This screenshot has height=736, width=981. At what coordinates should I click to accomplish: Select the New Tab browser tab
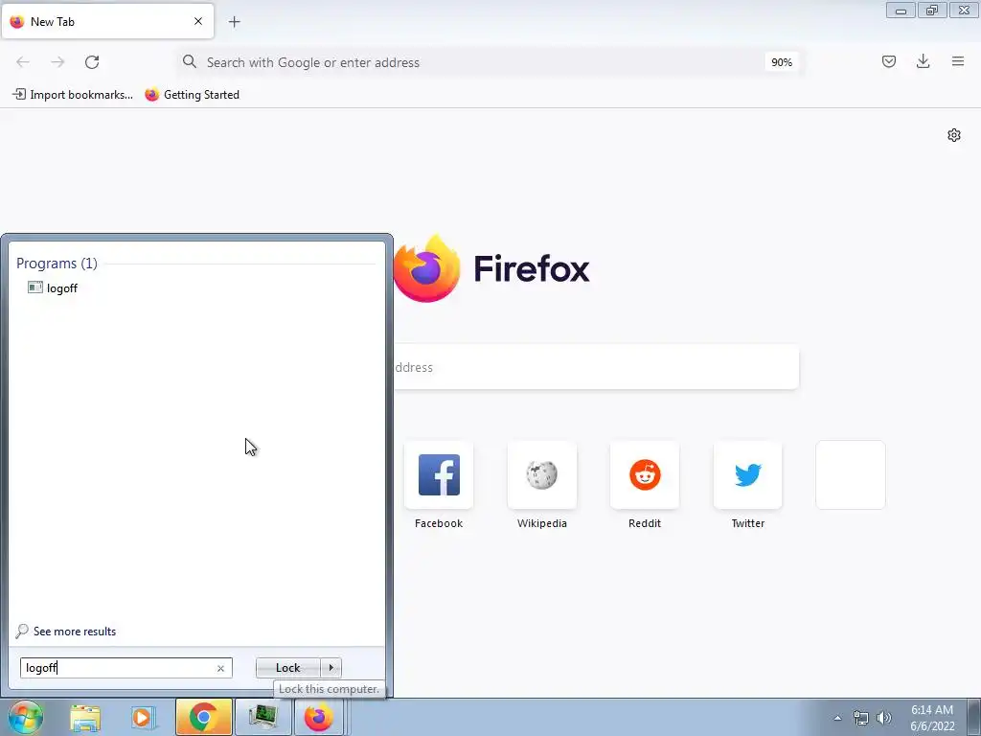coord(107,21)
